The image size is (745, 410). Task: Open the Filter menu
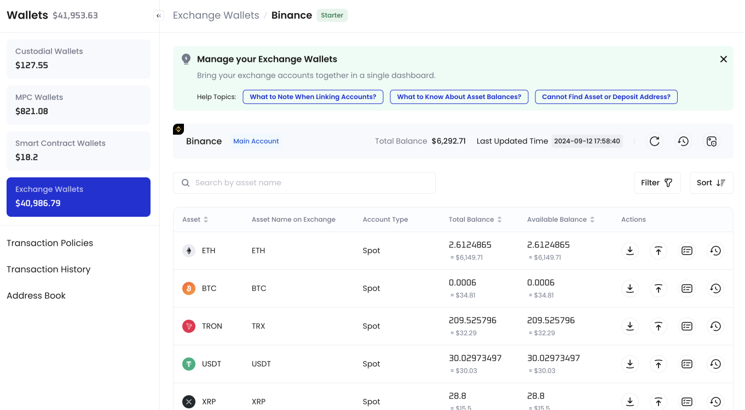point(657,182)
